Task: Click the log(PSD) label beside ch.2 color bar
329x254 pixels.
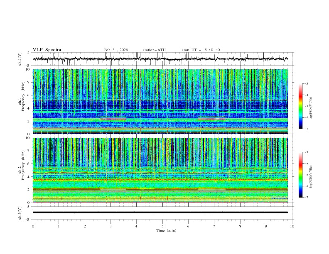Action: click(311, 176)
